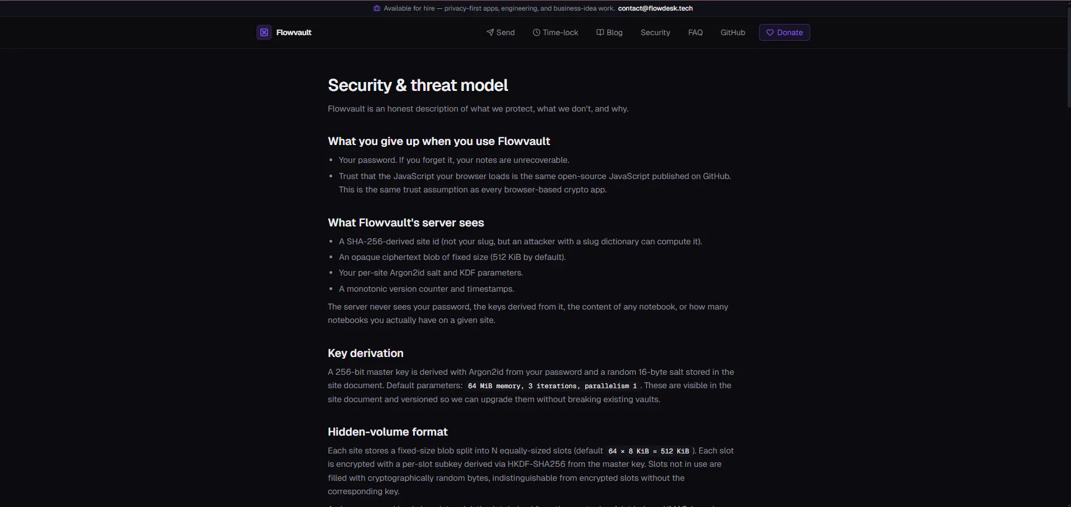Click the briefcase icon in the top banner
Image resolution: width=1071 pixels, height=507 pixels.
tap(377, 8)
